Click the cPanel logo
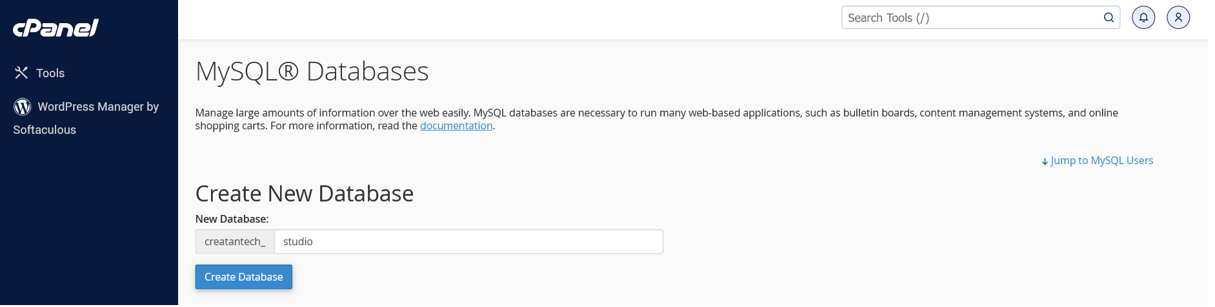This screenshot has height=307, width=1215. pos(55,28)
